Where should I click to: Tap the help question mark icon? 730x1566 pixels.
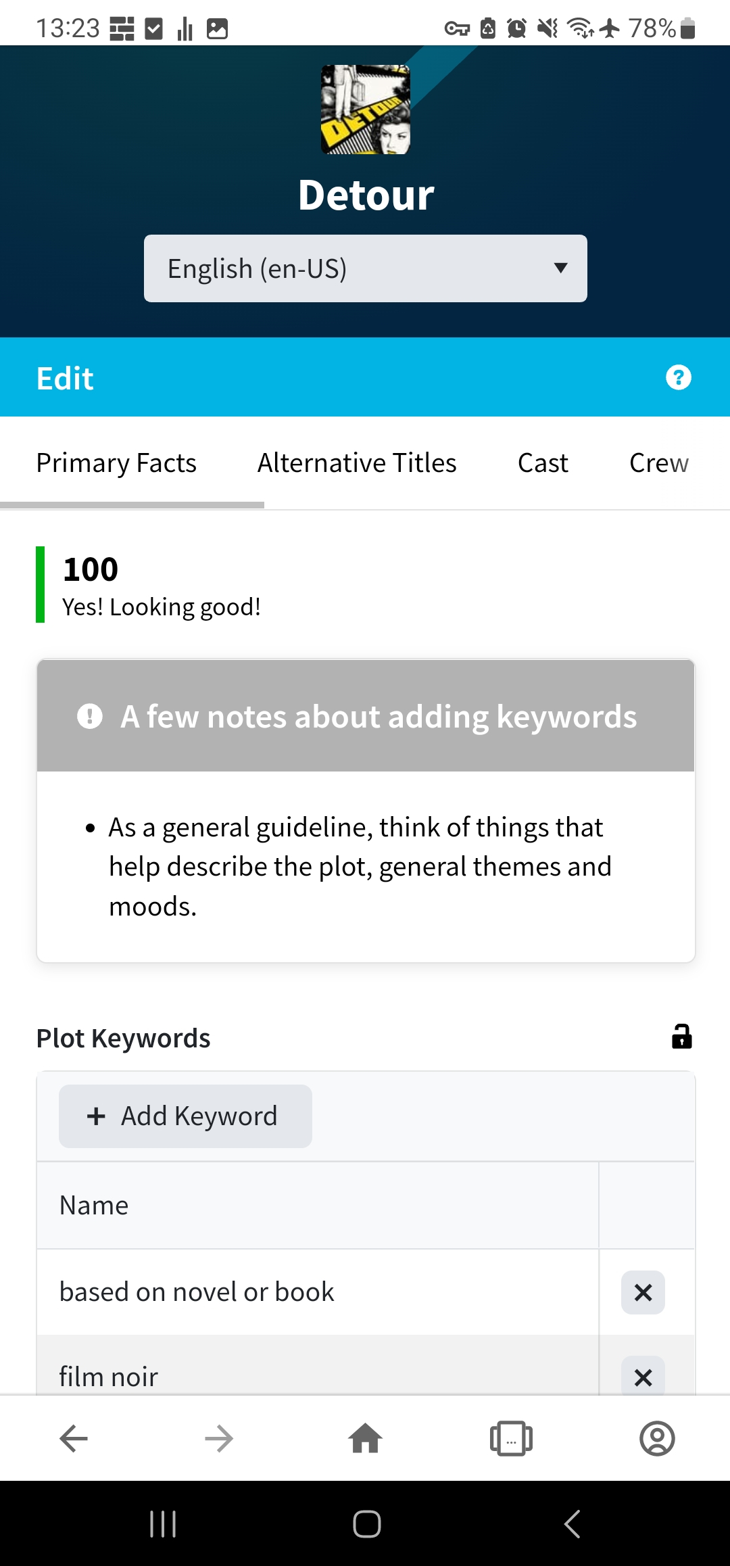pyautogui.click(x=678, y=377)
